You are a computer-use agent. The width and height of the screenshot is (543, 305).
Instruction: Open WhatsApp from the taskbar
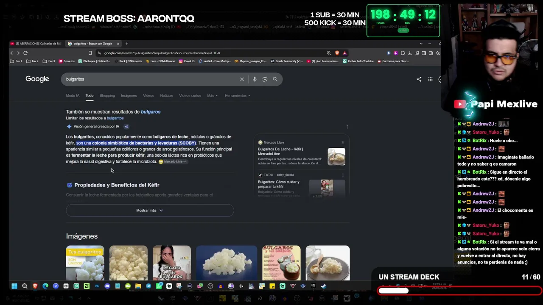[159, 286]
